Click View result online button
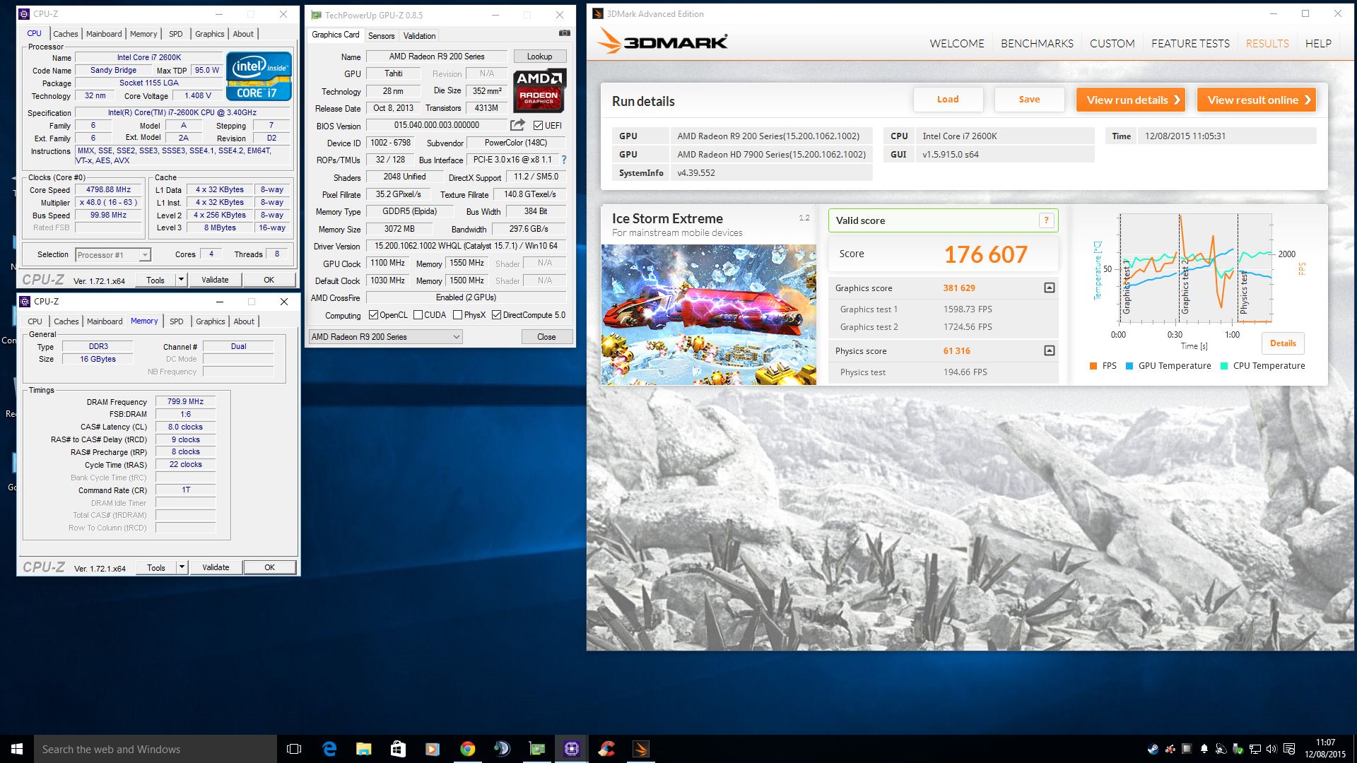1357x763 pixels. [1257, 100]
